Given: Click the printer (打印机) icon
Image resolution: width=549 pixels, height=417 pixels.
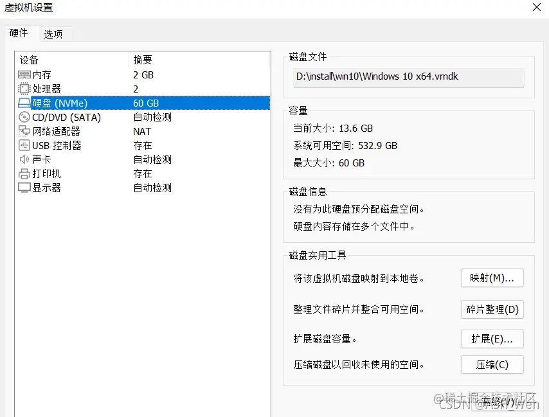Looking at the screenshot, I should click(x=24, y=173).
